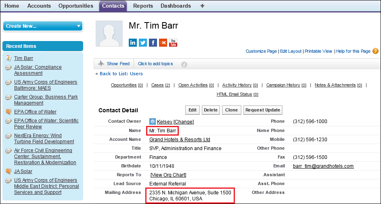Click the Request Update button
The image size is (381, 204).
pyautogui.click(x=263, y=110)
